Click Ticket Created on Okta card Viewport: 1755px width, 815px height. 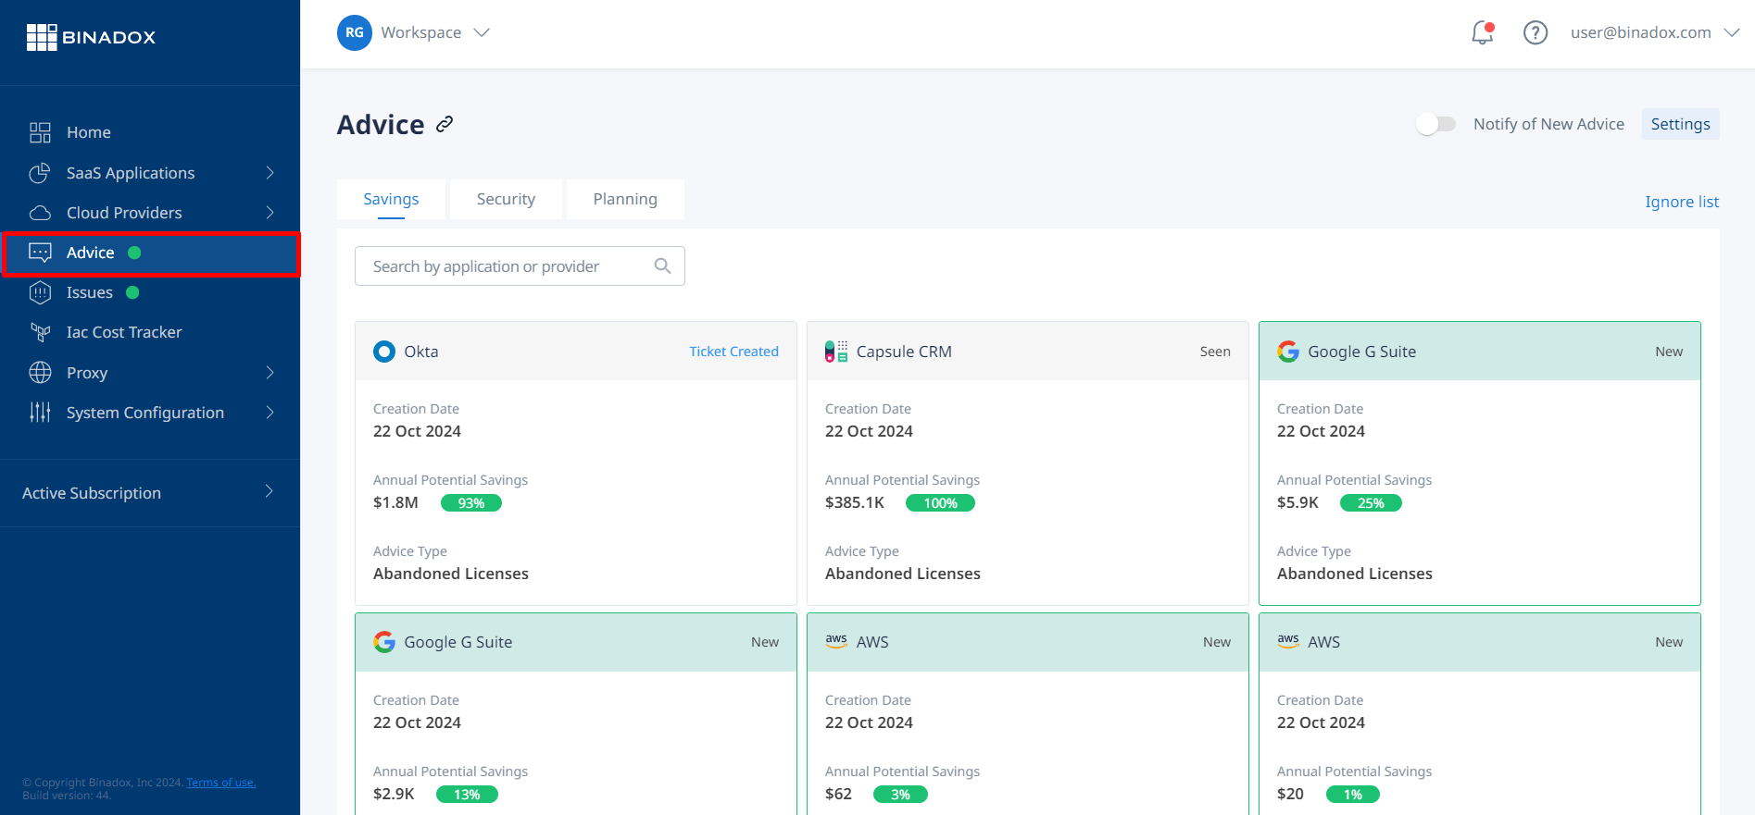(x=733, y=352)
